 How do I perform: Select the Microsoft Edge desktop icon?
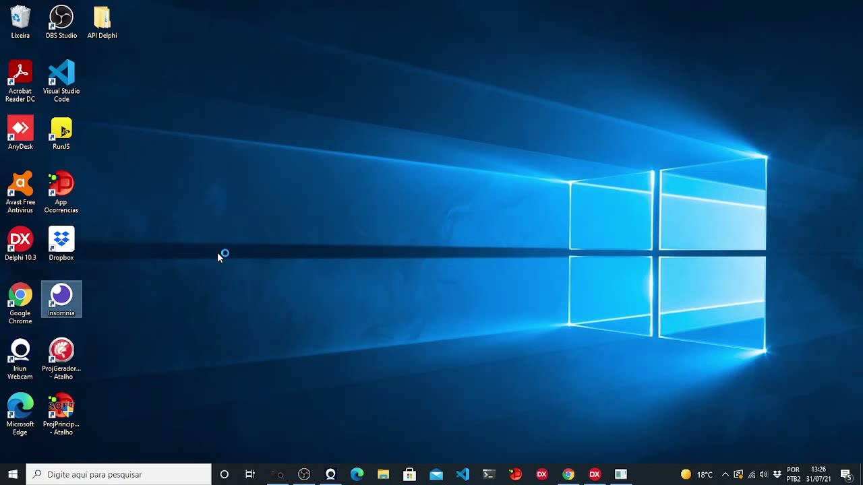20,415
